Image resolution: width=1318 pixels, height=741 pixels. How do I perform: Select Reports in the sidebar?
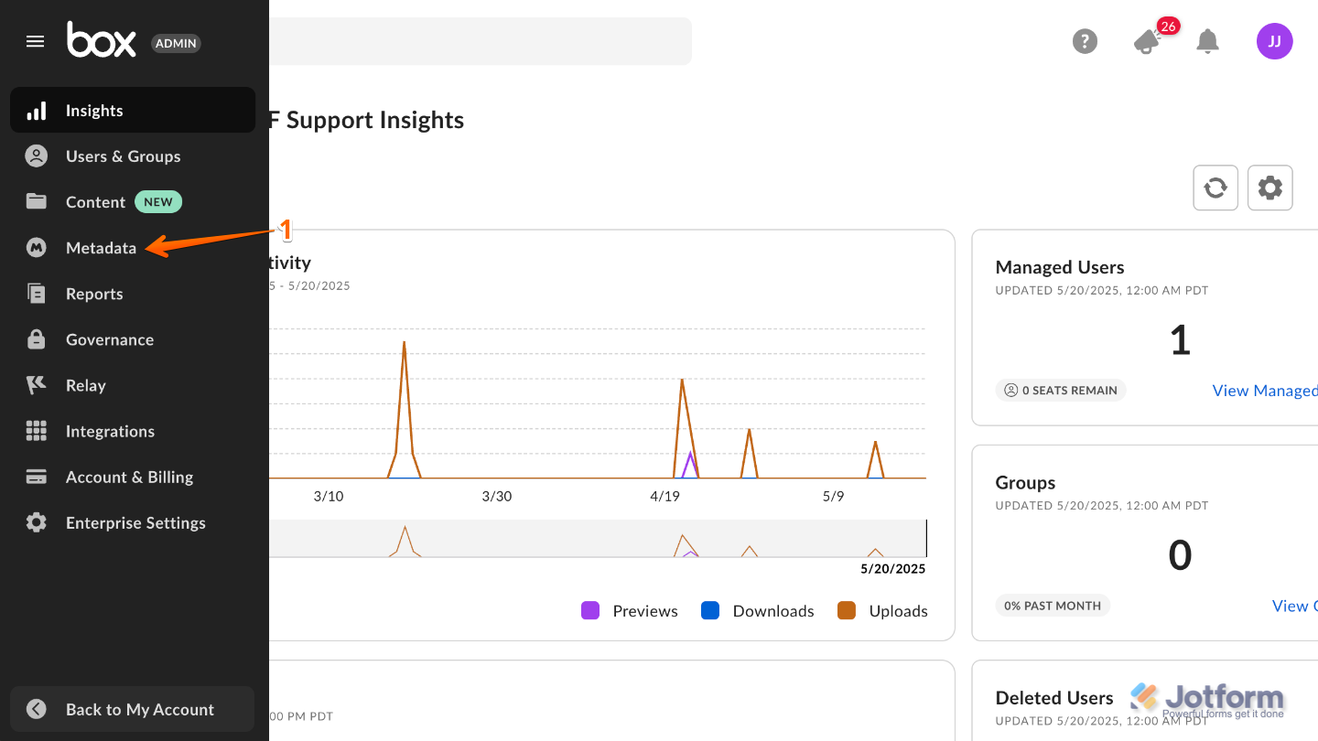[94, 294]
